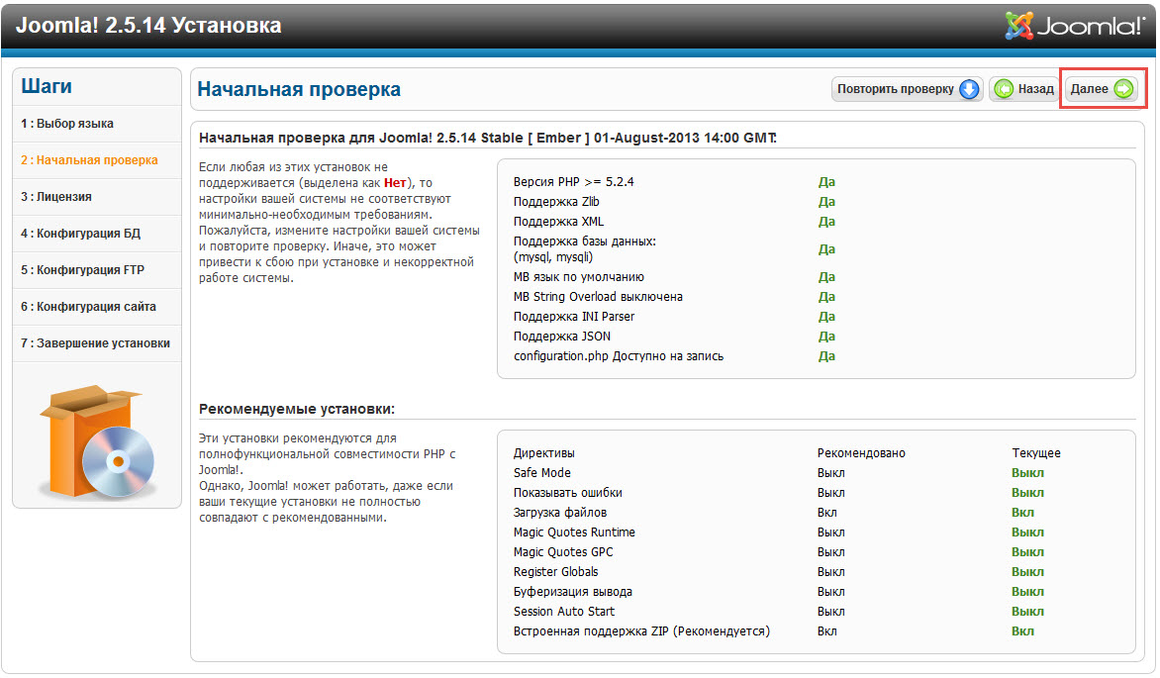
Task: Click the red Нет word in description
Action: pyautogui.click(x=394, y=183)
